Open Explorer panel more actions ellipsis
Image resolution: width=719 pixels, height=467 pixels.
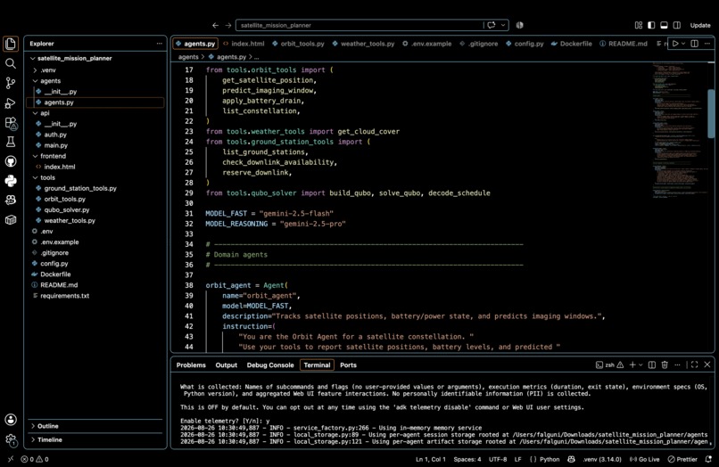tap(159, 44)
